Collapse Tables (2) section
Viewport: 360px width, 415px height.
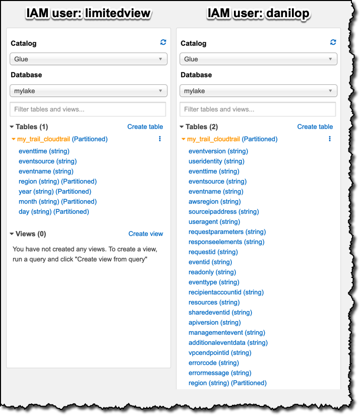pyautogui.click(x=182, y=127)
